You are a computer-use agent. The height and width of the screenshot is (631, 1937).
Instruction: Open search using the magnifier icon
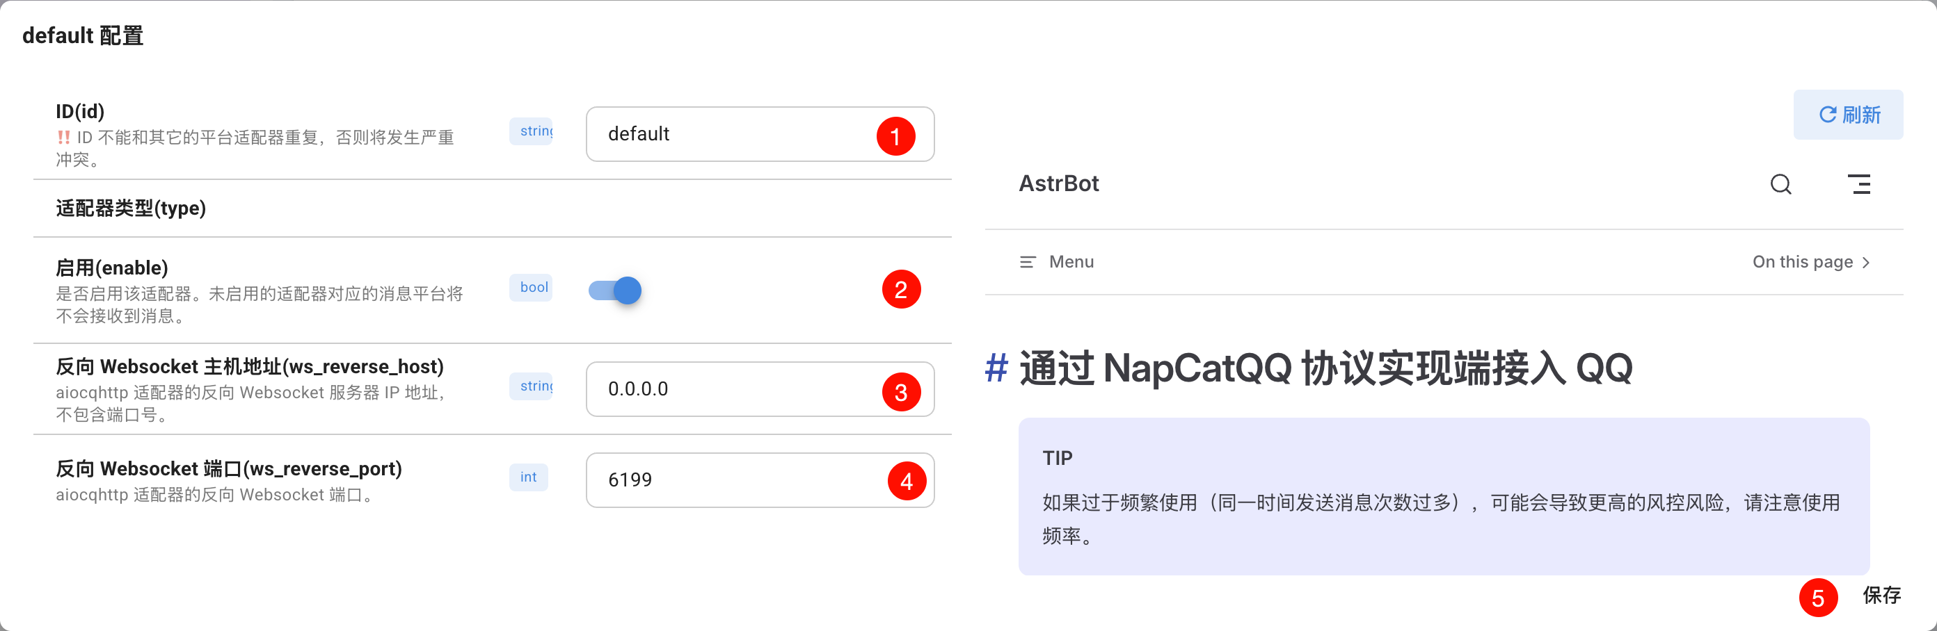(1780, 184)
